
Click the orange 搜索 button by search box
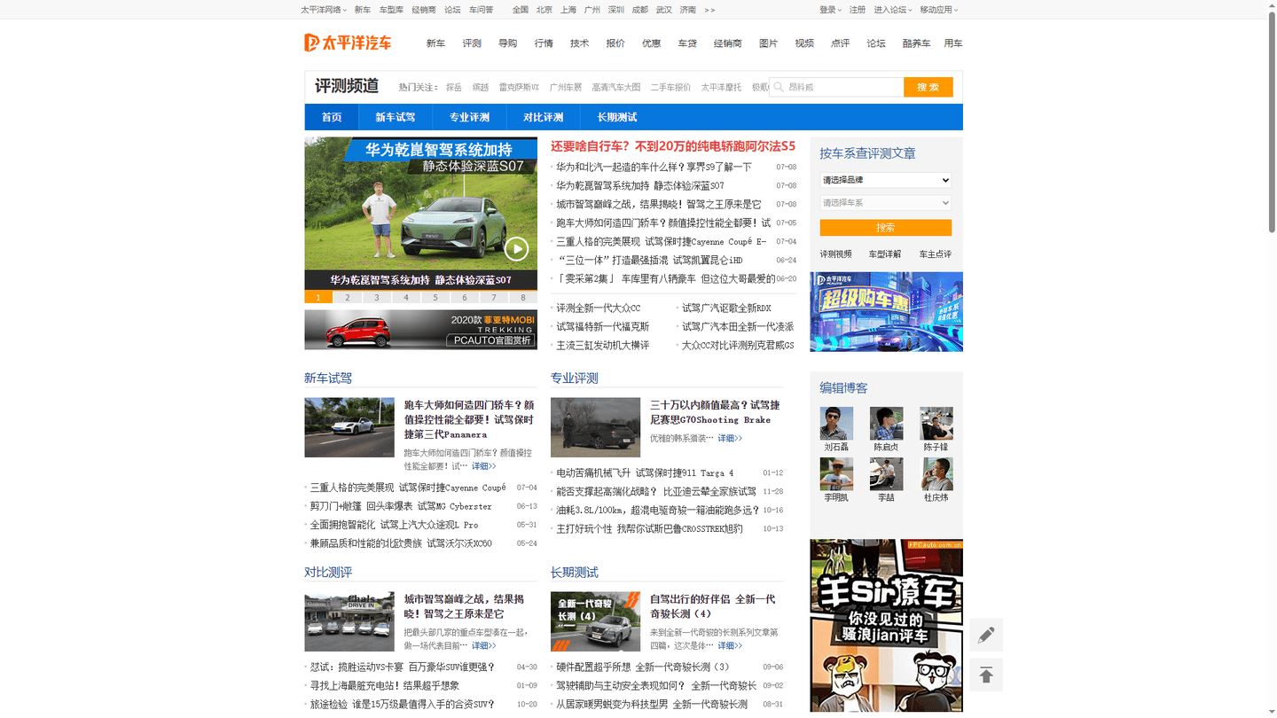click(x=928, y=87)
